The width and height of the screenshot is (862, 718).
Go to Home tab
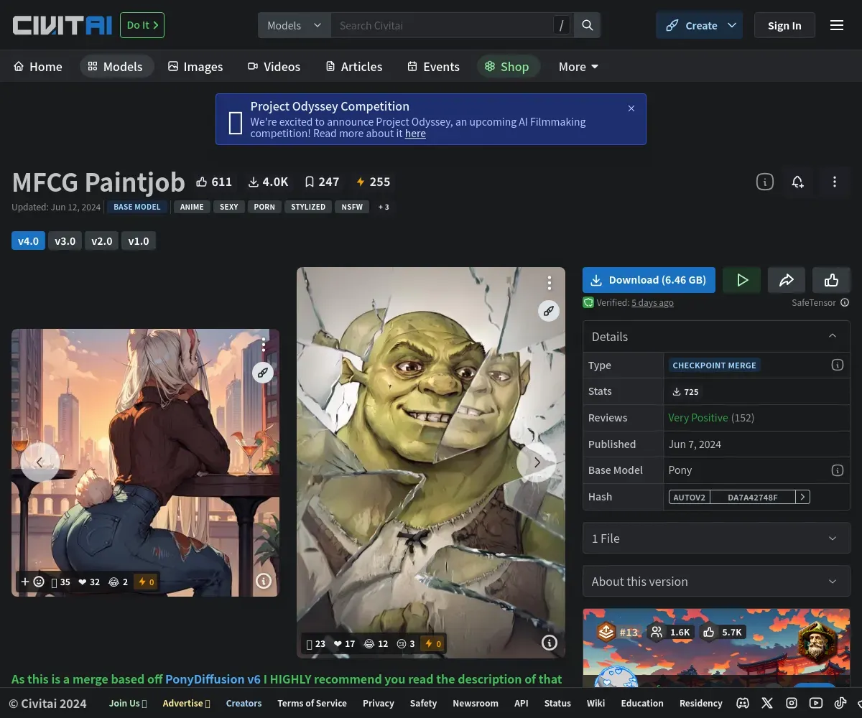tap(38, 67)
